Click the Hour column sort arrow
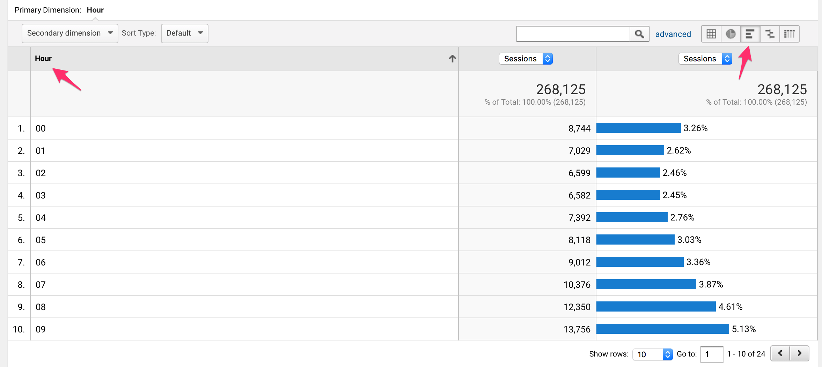Screen dimensions: 822x367 pos(452,59)
